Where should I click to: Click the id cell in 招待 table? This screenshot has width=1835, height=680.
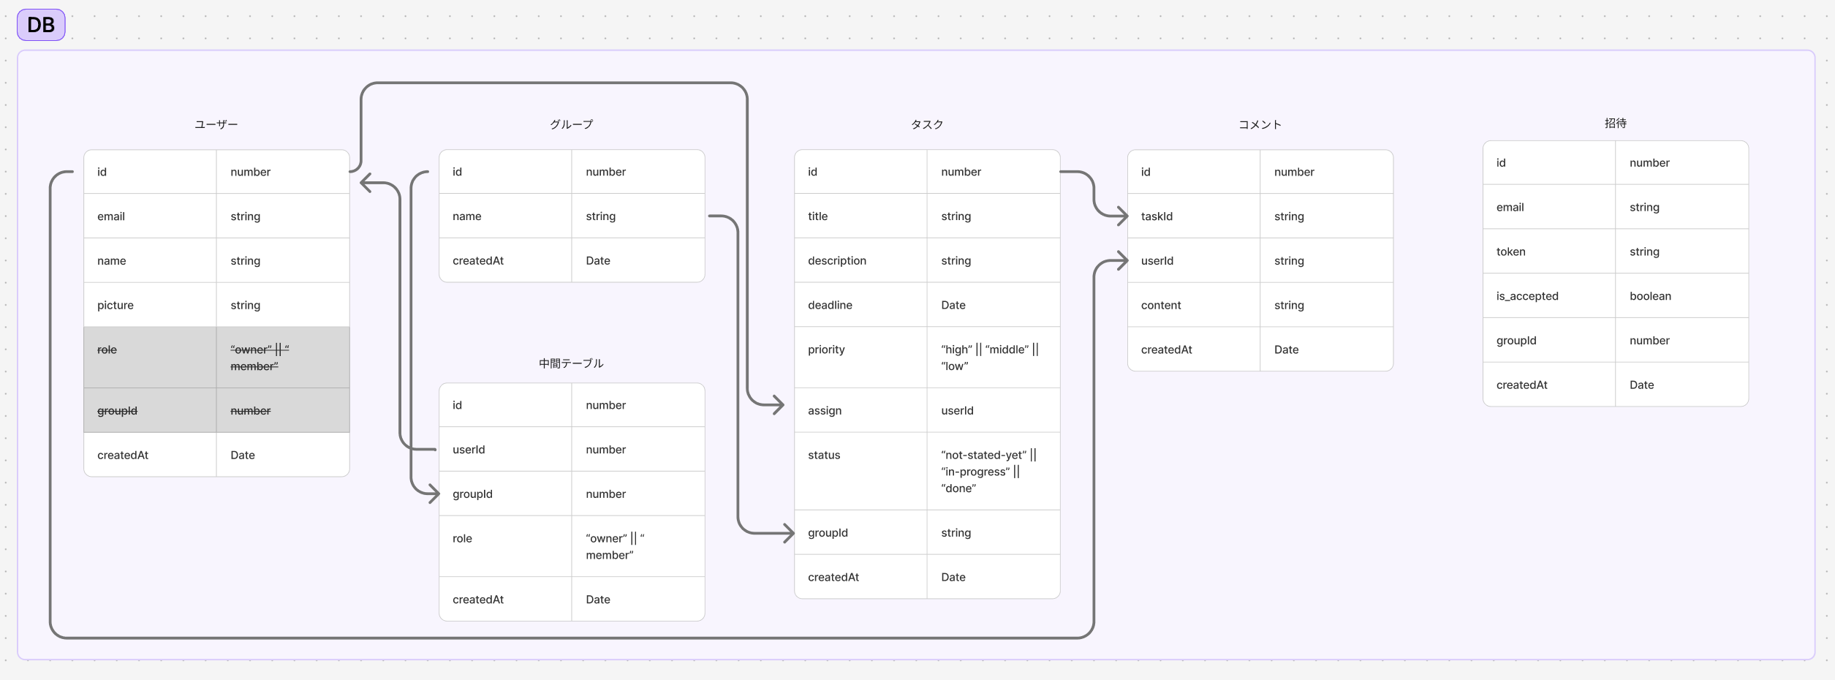click(1549, 163)
